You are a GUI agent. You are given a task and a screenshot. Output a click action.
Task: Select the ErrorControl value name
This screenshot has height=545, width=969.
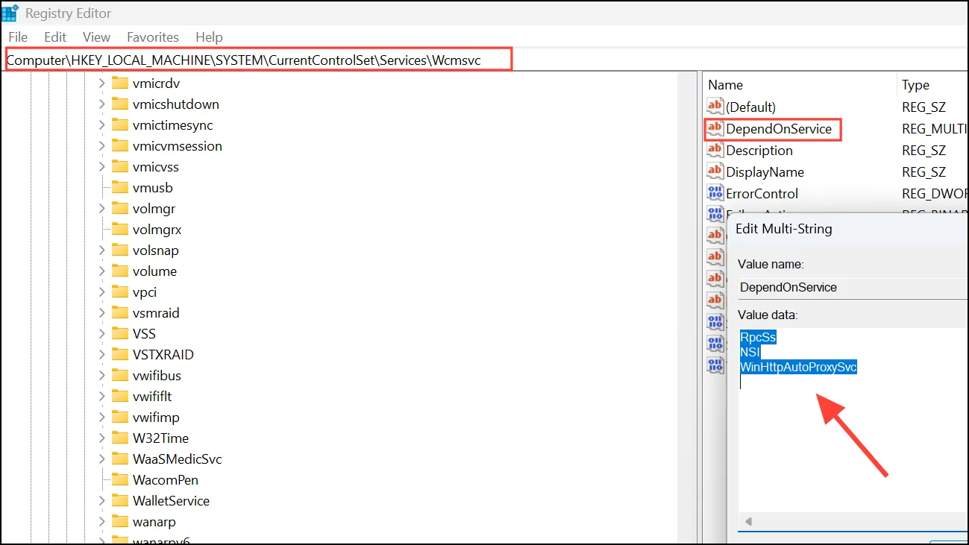pyautogui.click(x=762, y=193)
